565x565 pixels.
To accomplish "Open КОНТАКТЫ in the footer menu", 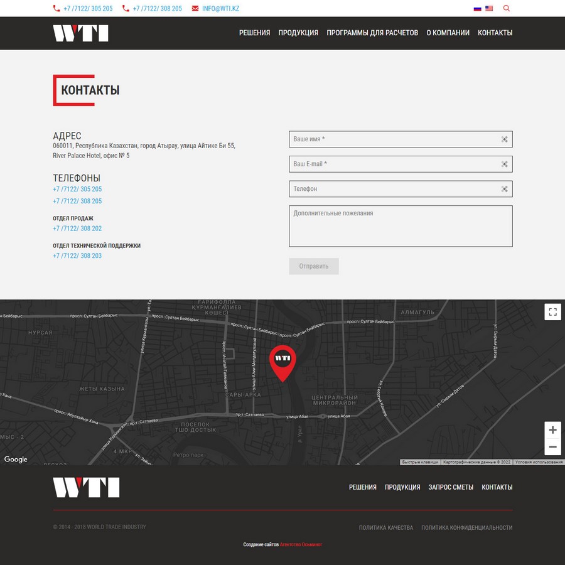I will click(497, 487).
